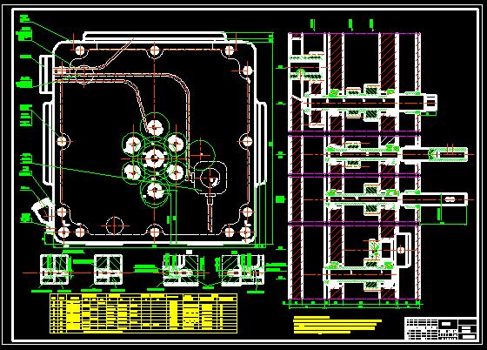The height and width of the screenshot is (350, 487).
Task: Pick the bottommost spindle circle in gear cluster
Action: point(155,190)
